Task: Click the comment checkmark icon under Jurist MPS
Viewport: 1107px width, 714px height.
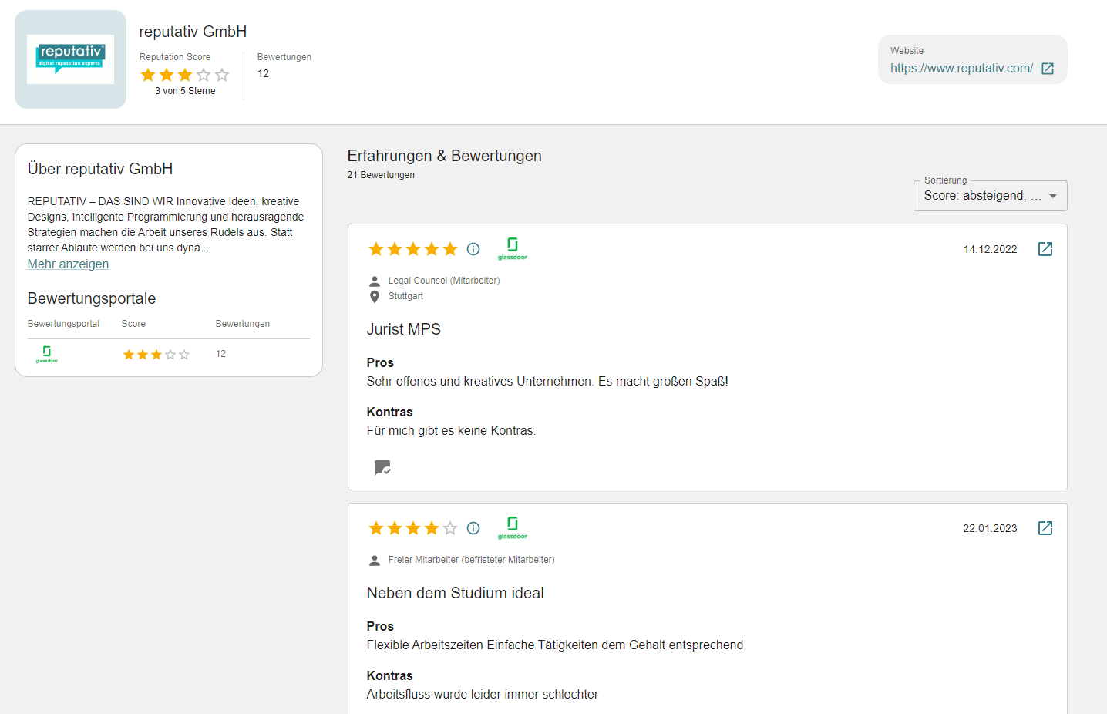Action: [x=382, y=468]
